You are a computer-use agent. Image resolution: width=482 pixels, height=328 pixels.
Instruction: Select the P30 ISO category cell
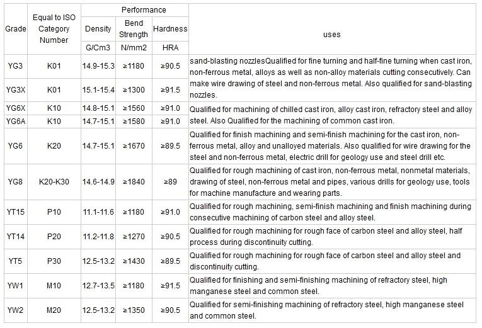coord(54,261)
